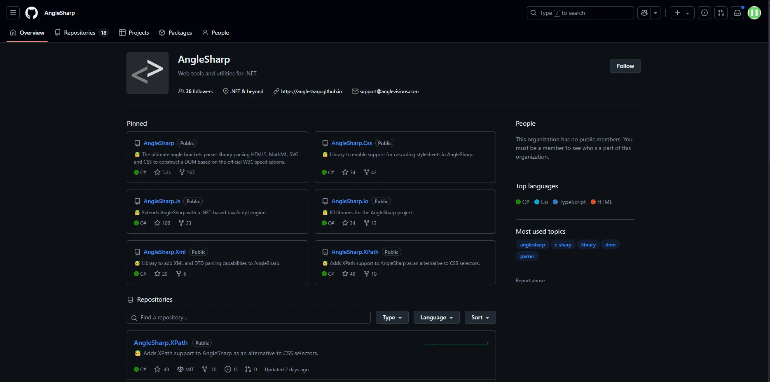This screenshot has height=382, width=770.
Task: Select the c-sharp topic tag
Action: pyautogui.click(x=563, y=245)
